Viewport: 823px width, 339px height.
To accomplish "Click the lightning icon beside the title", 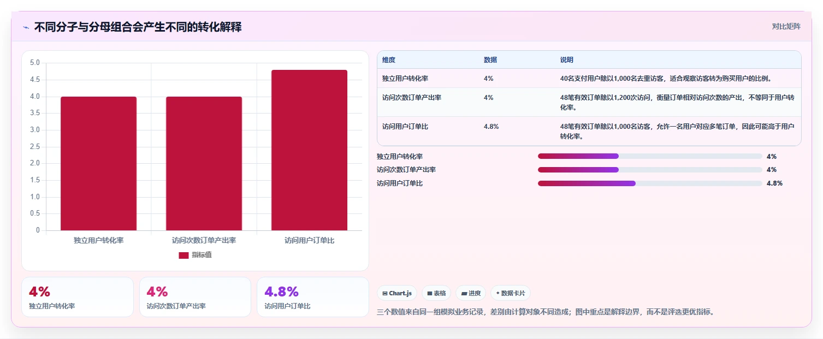I will click(26, 27).
